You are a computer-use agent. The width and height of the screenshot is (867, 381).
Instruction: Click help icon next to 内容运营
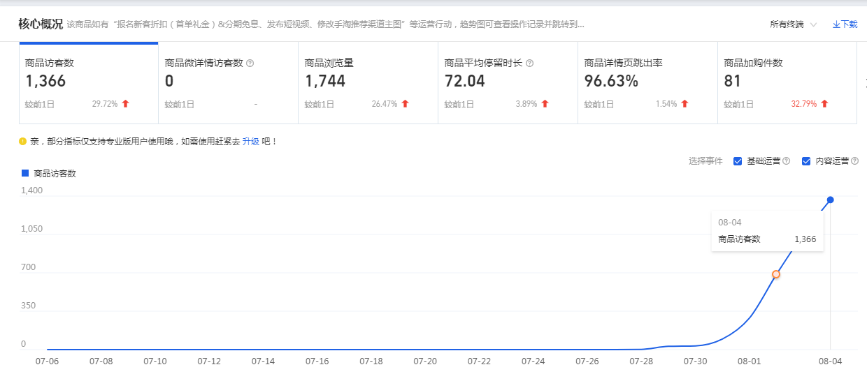coord(854,161)
